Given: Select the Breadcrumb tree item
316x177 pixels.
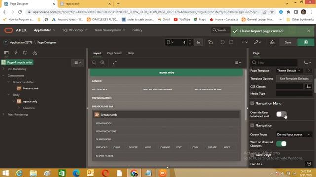Looking at the screenshot, I should coord(31,88).
